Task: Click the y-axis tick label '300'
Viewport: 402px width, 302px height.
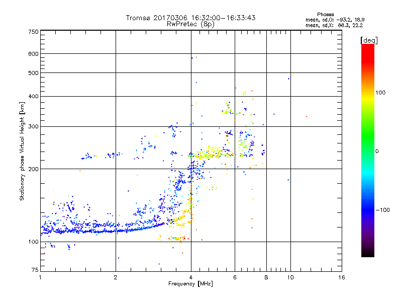Action: click(33, 127)
